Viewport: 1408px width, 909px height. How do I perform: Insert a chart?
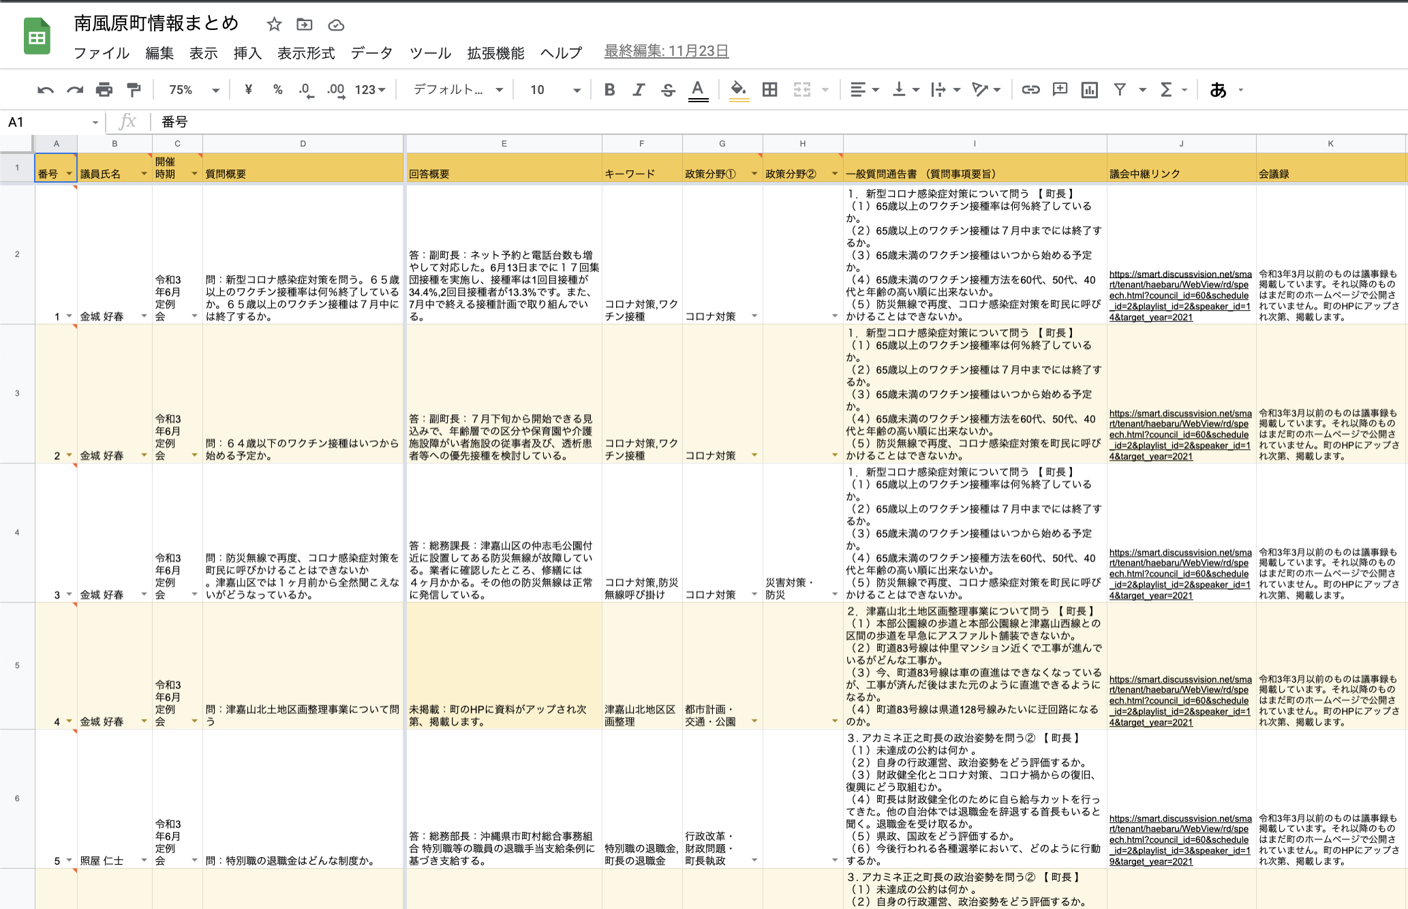pos(1090,90)
